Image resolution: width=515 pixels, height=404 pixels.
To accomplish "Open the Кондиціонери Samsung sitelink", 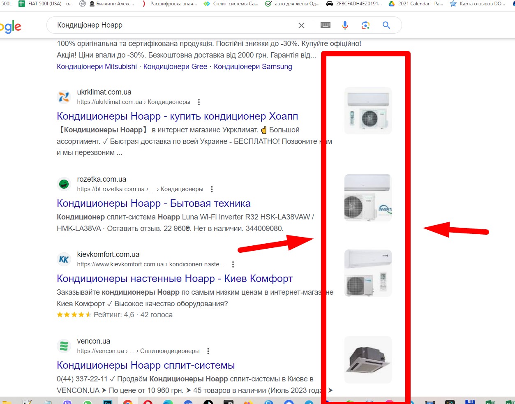I will click(253, 67).
